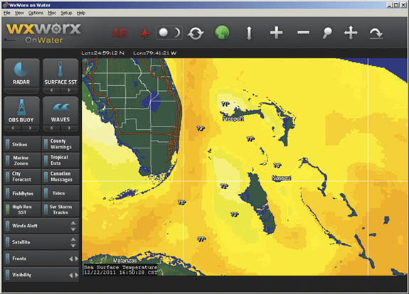Toggle the Strikes layer
This screenshot has height=294, width=409.
point(22,144)
